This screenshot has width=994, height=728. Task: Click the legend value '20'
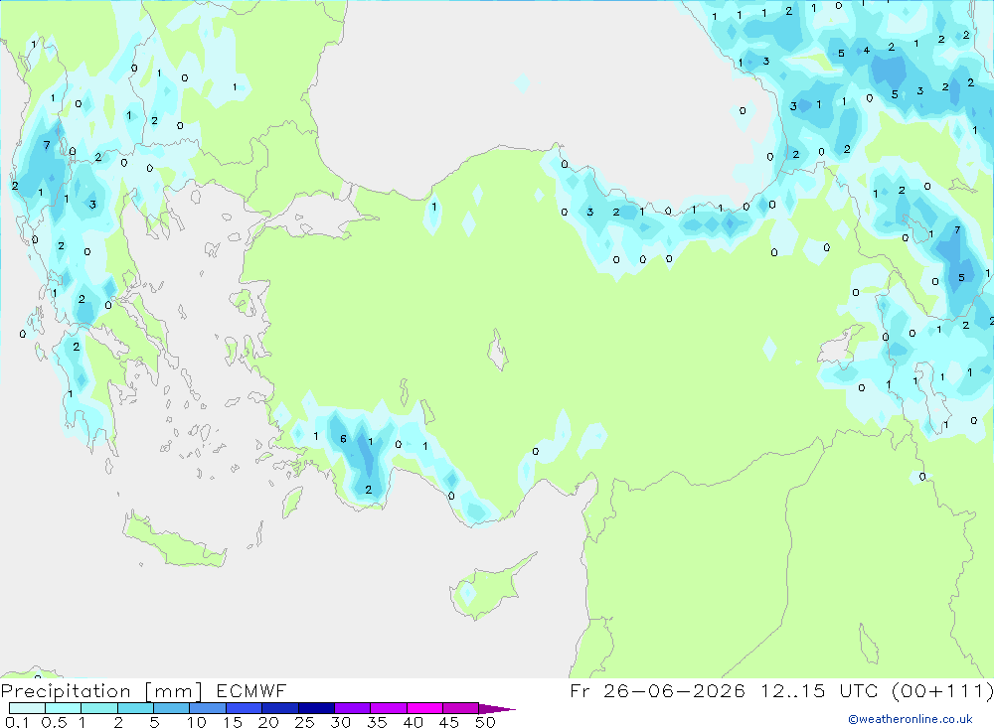click(x=268, y=722)
